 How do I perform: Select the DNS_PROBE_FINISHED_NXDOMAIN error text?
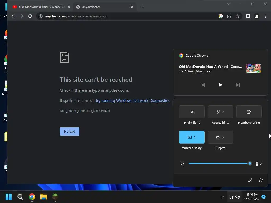85,111
